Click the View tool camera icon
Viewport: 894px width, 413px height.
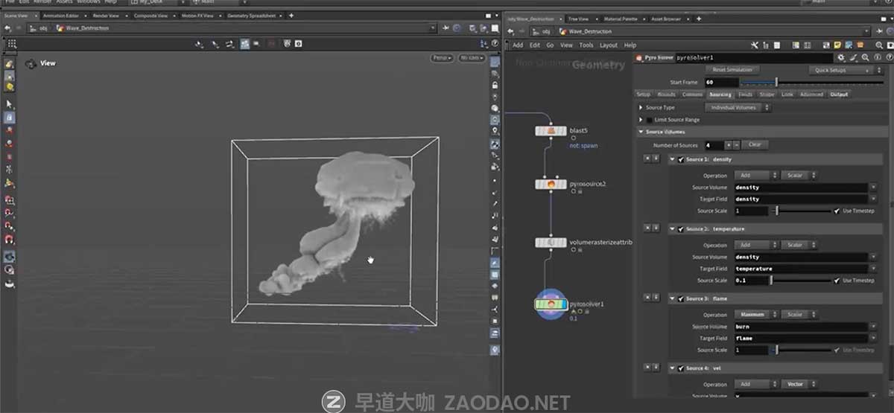coord(31,64)
